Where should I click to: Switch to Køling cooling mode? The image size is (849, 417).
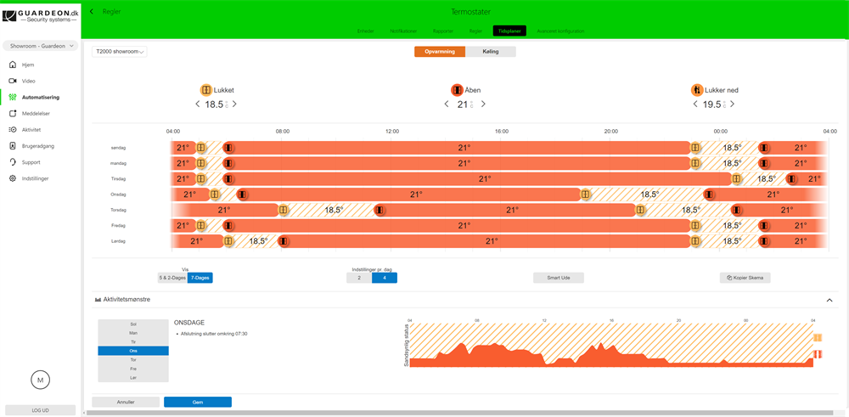click(x=491, y=52)
